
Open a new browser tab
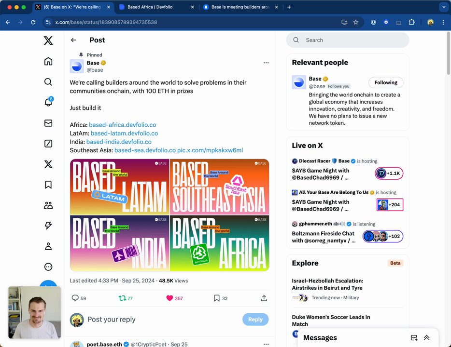click(289, 7)
